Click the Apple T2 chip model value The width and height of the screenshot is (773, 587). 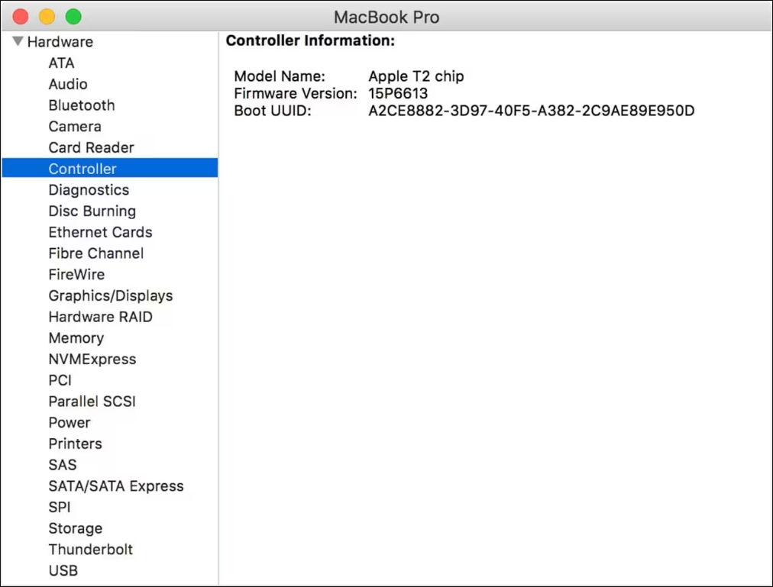tap(416, 76)
